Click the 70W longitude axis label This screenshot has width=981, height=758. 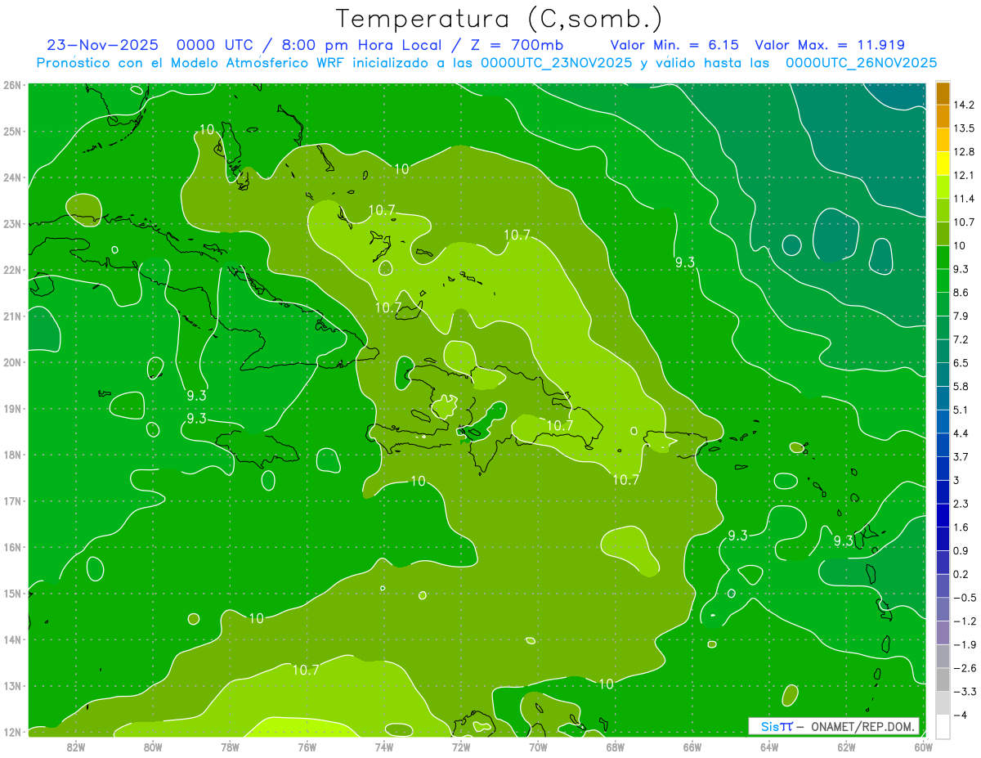[x=538, y=747]
